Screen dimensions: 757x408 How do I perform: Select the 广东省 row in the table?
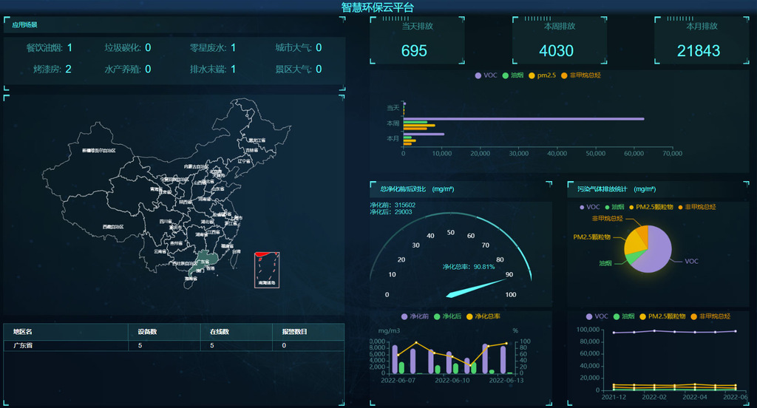point(174,345)
